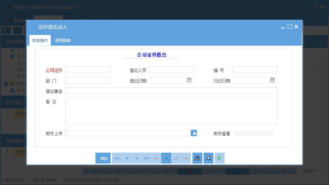
Task: Jump to the first record navigation icon
Action: click(117, 158)
